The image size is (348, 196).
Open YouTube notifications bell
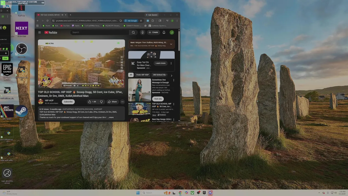[x=164, y=32]
